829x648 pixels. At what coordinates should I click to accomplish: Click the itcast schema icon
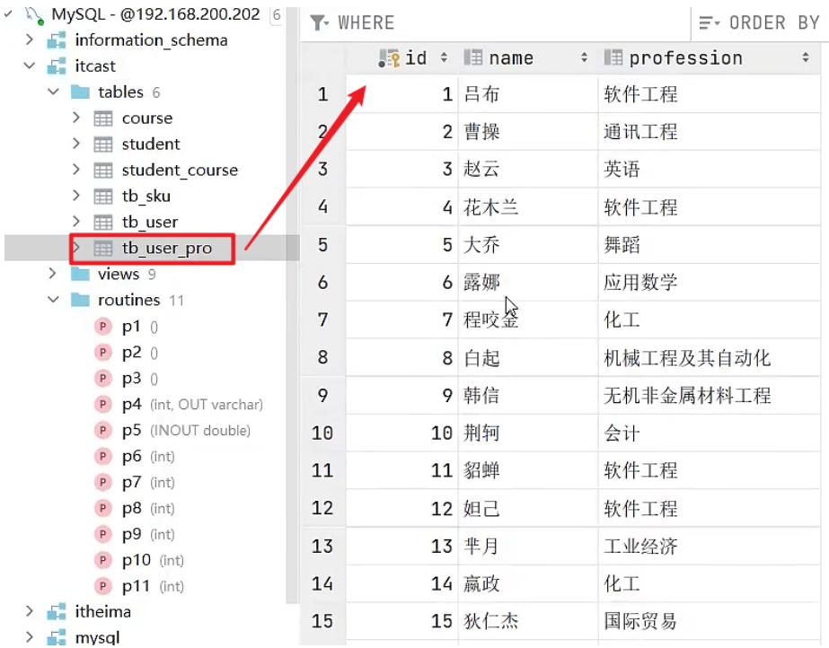(57, 66)
